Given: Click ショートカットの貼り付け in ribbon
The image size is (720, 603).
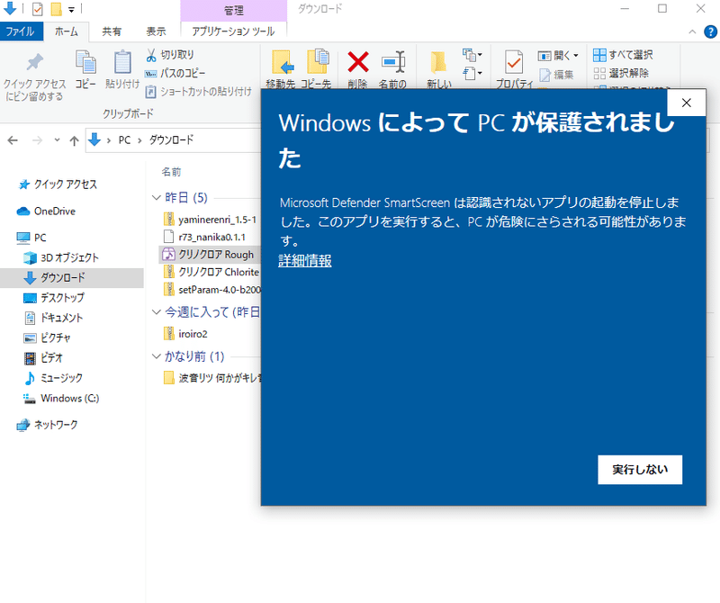Looking at the screenshot, I should (198, 92).
